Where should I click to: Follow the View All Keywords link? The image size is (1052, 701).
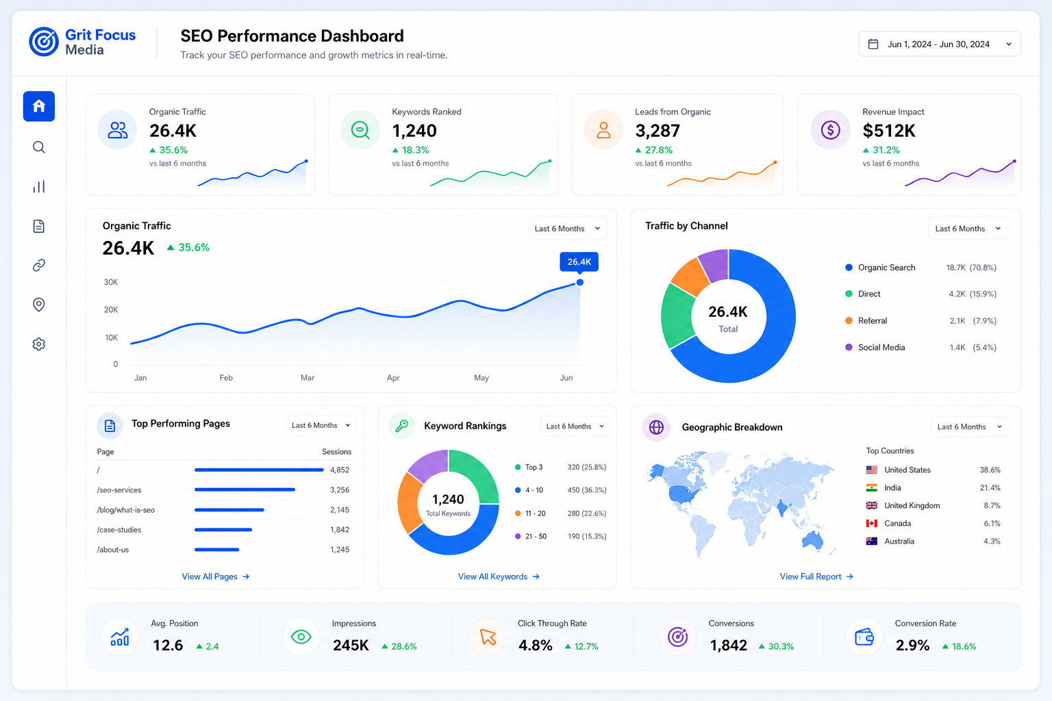[x=499, y=576]
